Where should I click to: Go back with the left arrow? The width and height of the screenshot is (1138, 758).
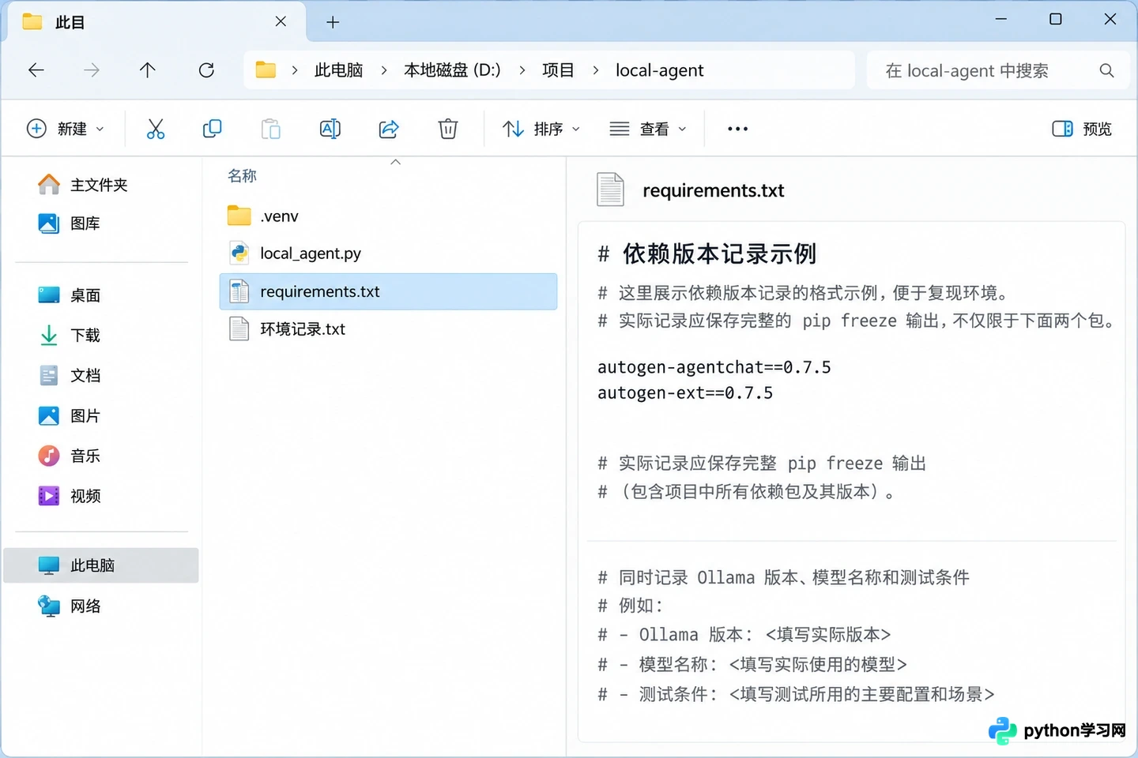click(x=36, y=70)
